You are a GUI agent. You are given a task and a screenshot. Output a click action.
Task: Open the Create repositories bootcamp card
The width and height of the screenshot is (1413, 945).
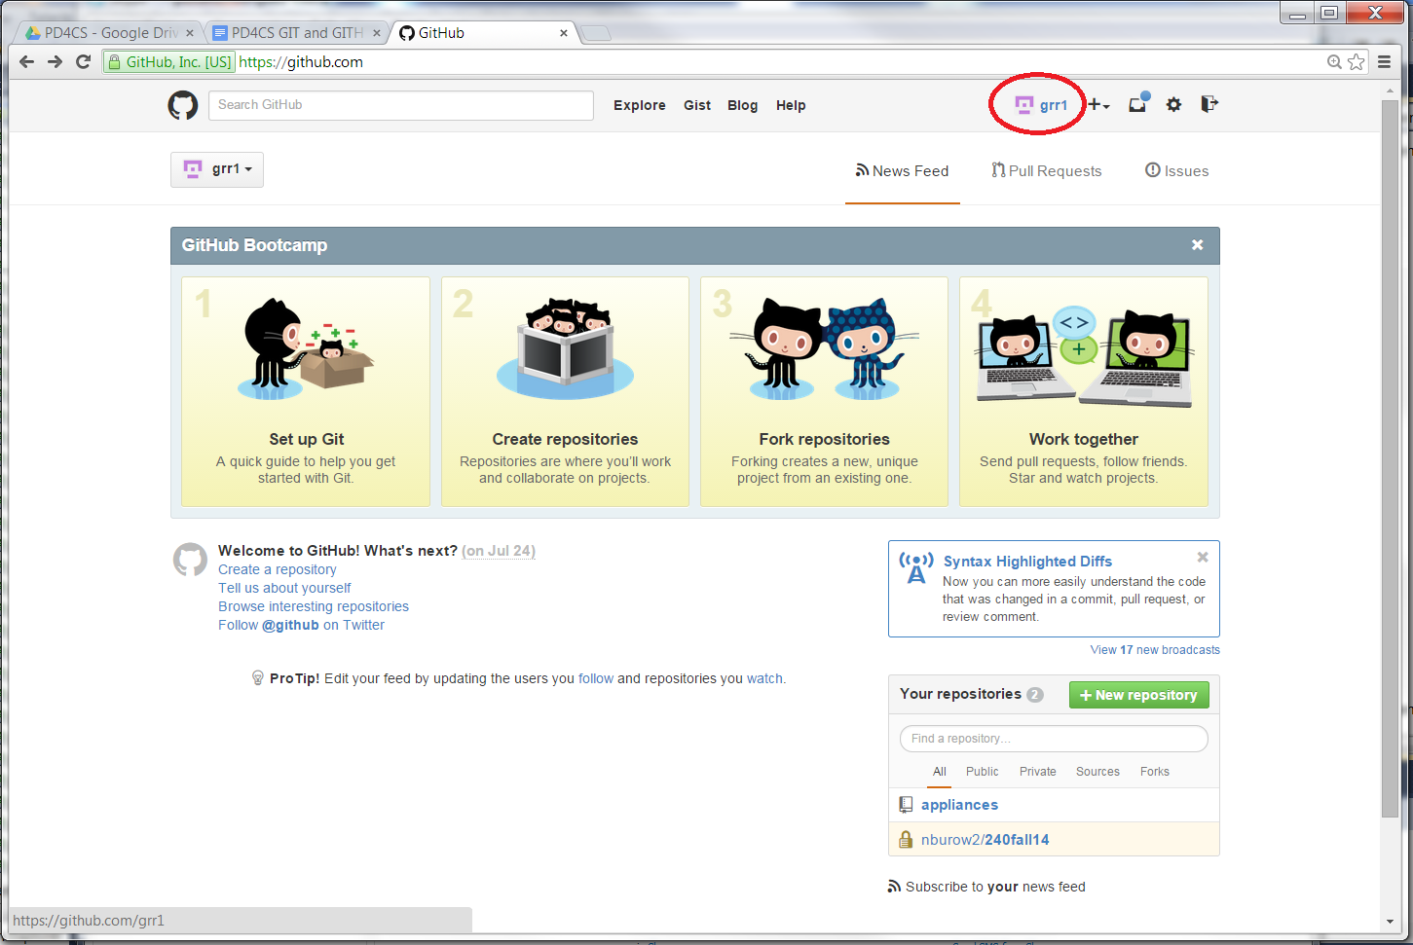pos(565,391)
